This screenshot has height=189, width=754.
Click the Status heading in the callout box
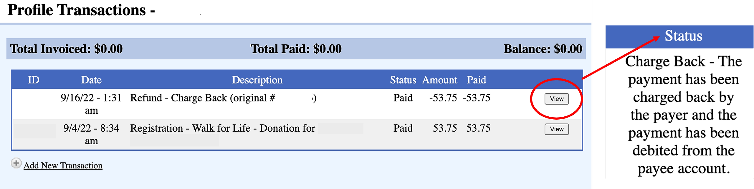pos(683,36)
